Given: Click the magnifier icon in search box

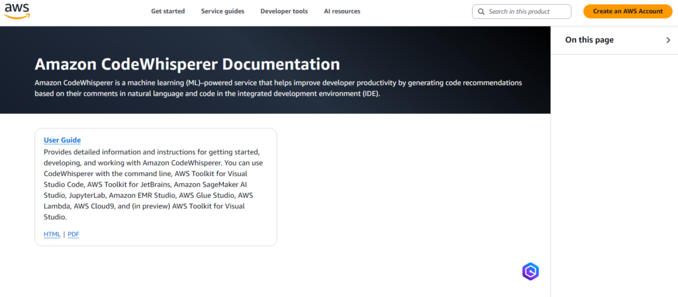Looking at the screenshot, I should click(481, 12).
